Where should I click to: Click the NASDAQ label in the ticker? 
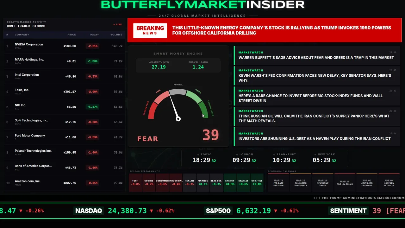point(89,211)
